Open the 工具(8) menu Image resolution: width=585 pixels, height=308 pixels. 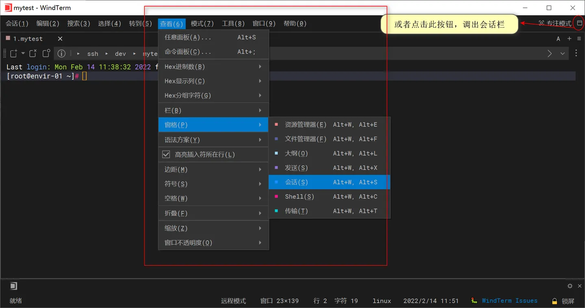coord(233,24)
